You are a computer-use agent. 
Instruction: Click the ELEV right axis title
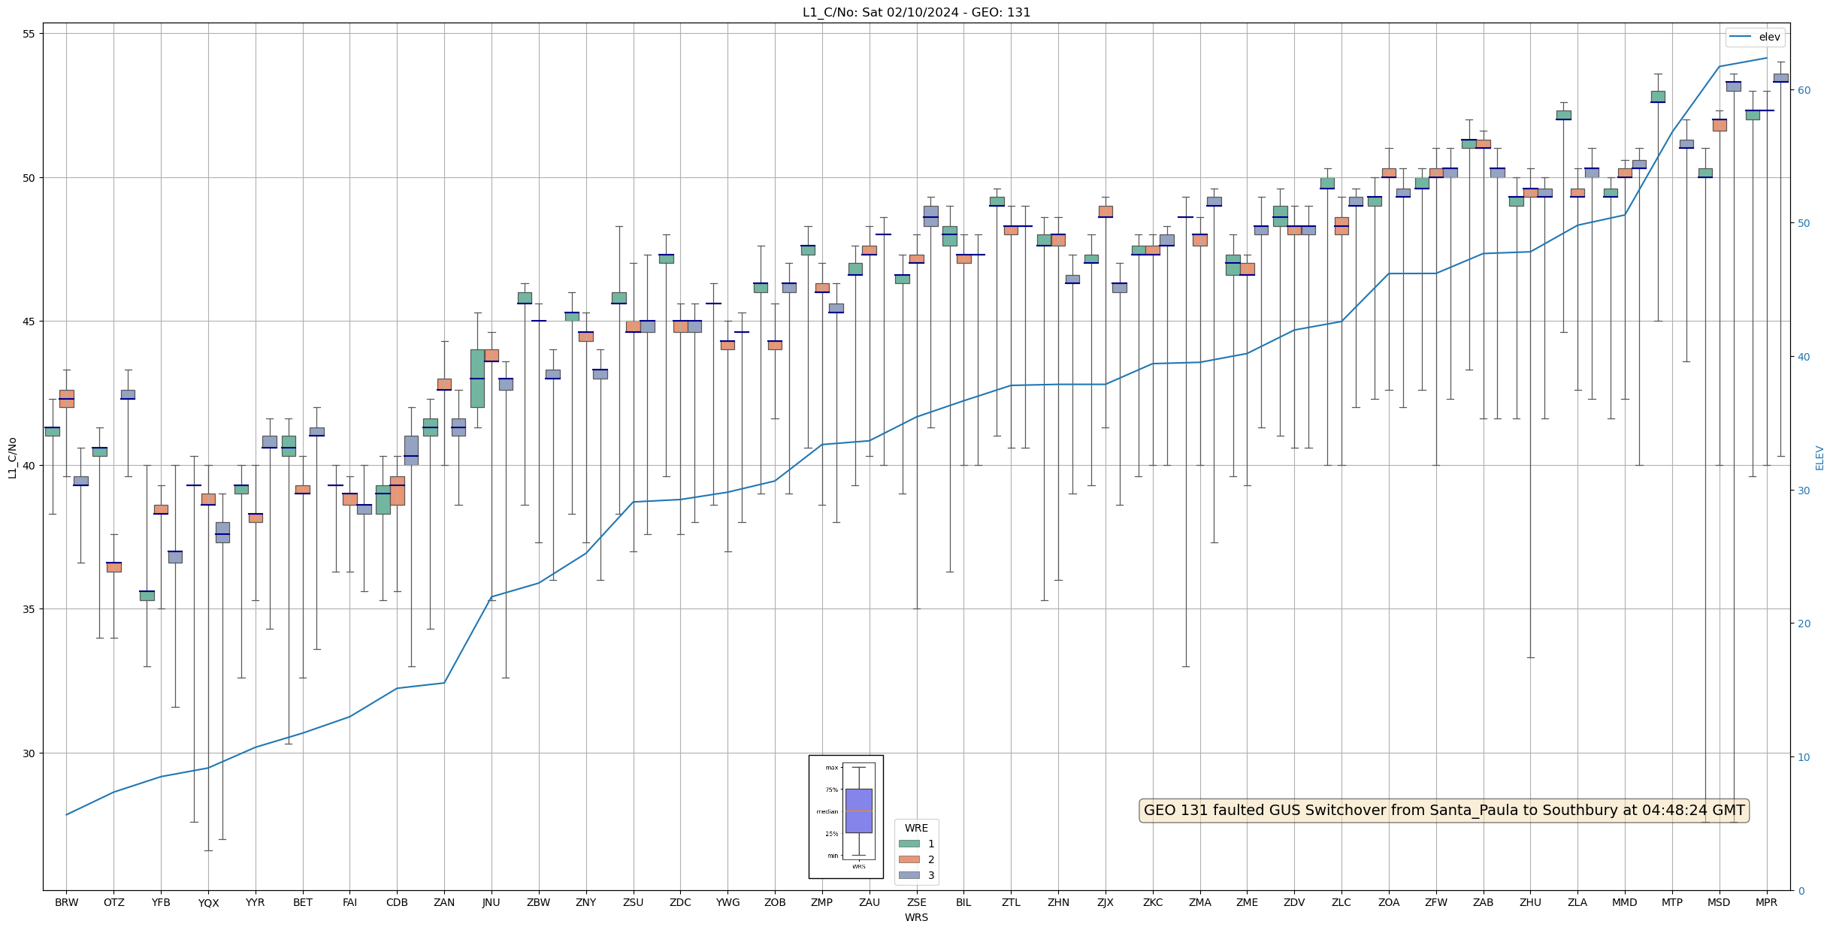[1819, 457]
